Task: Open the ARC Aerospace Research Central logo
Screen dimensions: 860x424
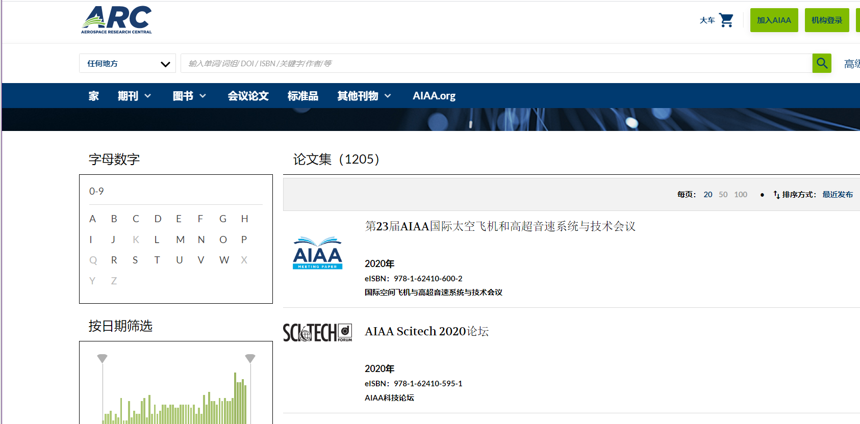Action: (x=117, y=20)
